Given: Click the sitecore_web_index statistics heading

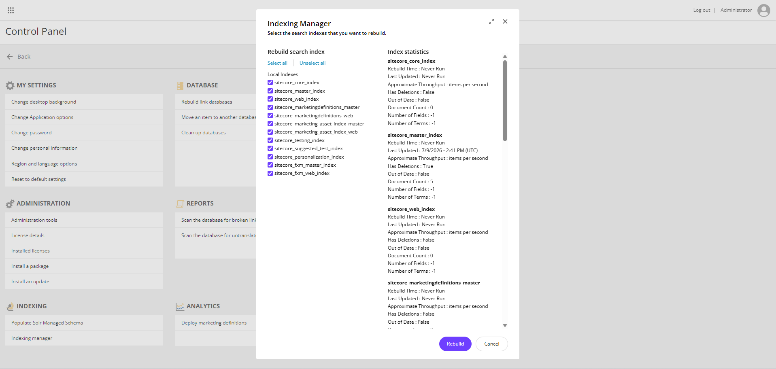Looking at the screenshot, I should (411, 209).
